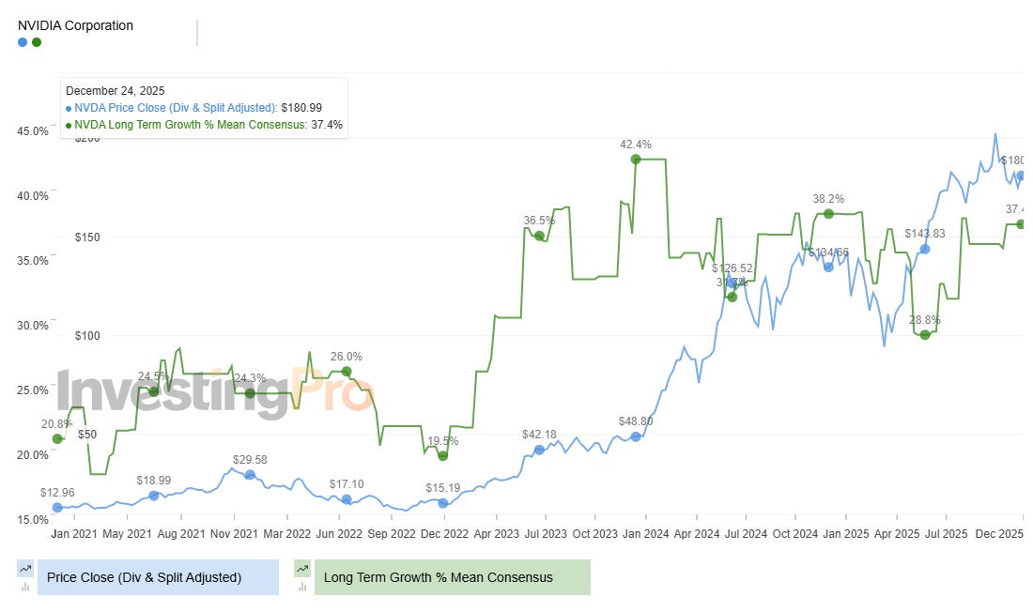Click the blue dot under NVIDIA Corporation
Viewport: 1033px width, 612px height.
click(x=23, y=42)
